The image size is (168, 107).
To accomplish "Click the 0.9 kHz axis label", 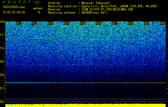I will [x=2, y=62].
